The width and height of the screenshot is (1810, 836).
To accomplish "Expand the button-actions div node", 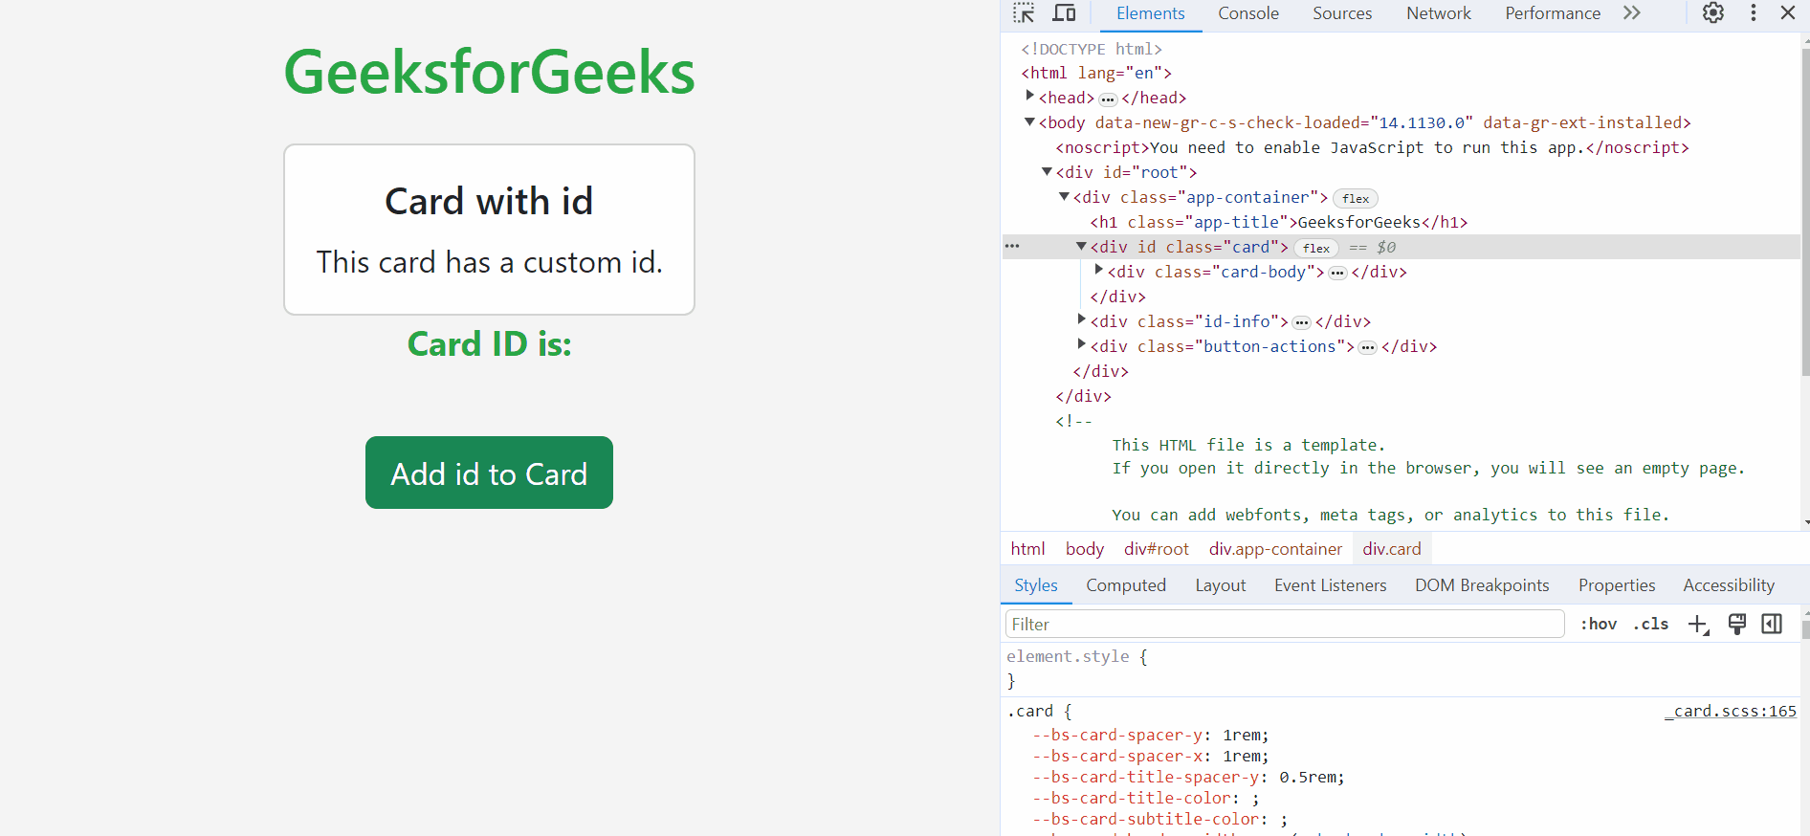I will (x=1082, y=345).
